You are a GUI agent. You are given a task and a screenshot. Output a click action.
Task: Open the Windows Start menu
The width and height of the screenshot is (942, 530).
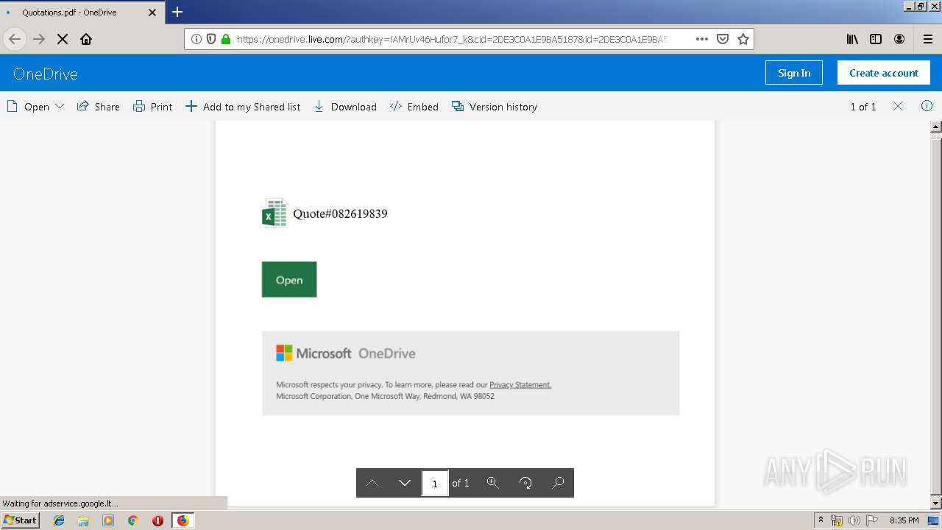click(21, 520)
